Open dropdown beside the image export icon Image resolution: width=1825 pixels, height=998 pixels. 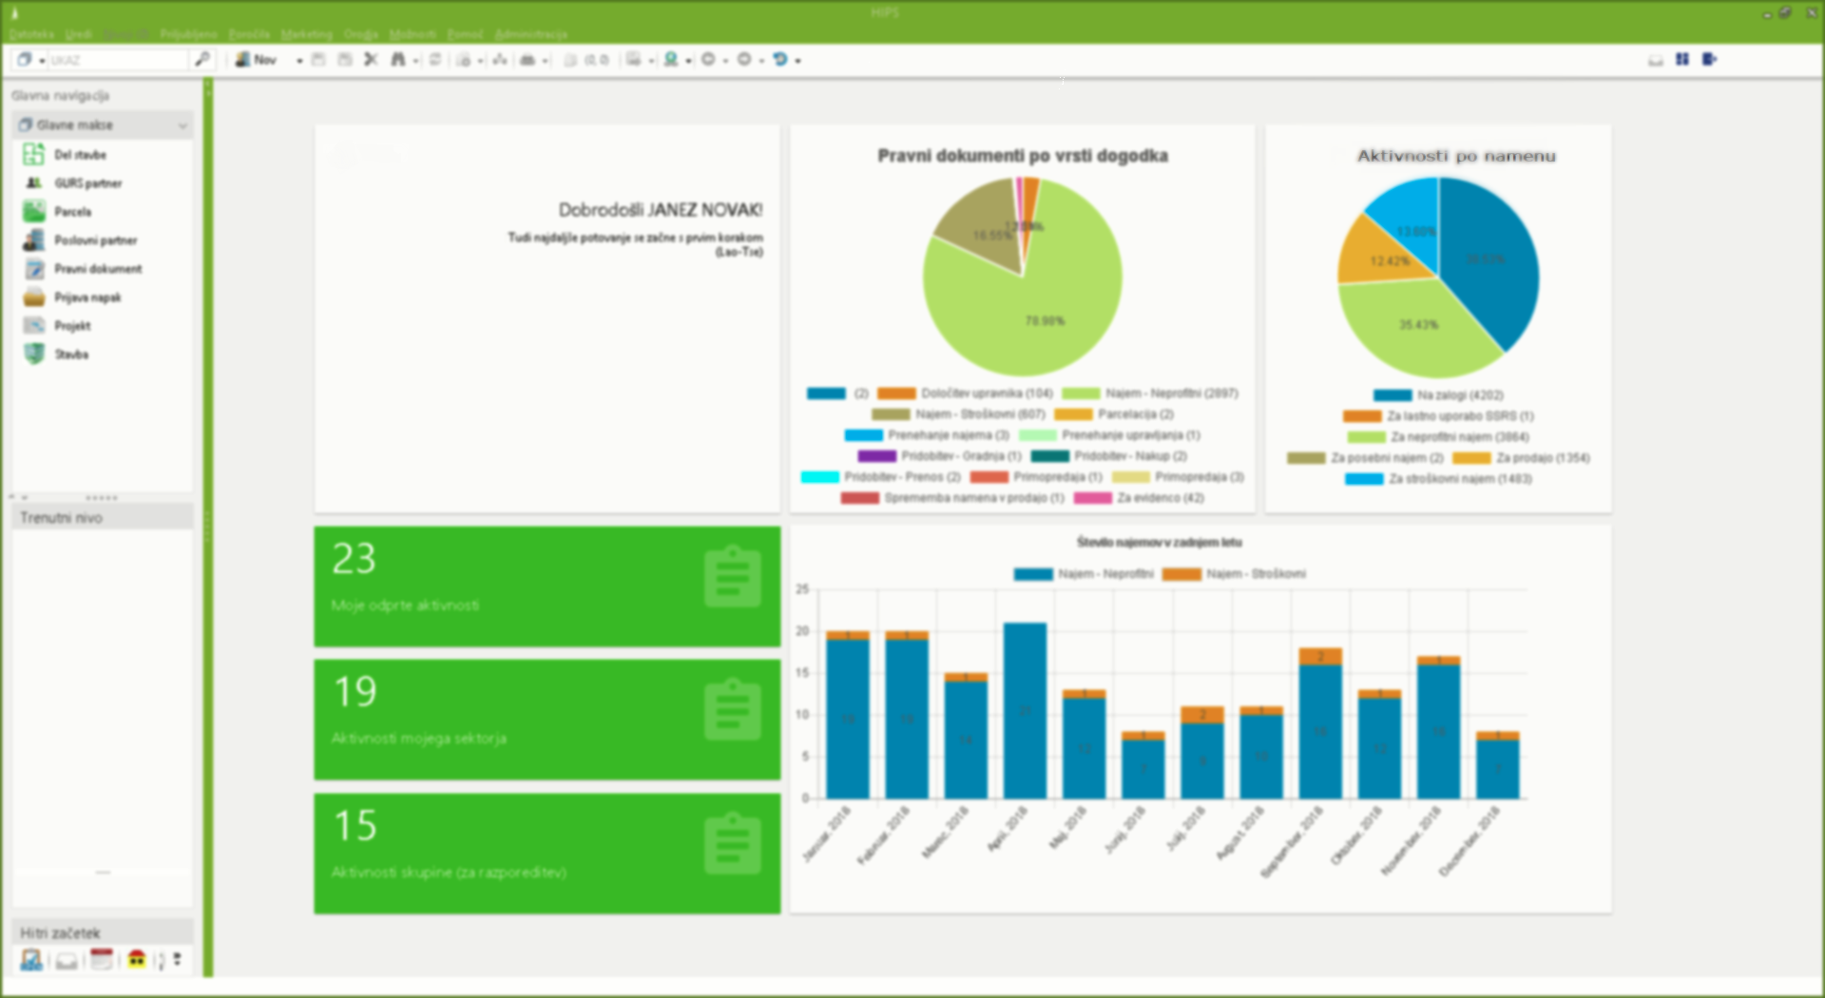tap(651, 60)
